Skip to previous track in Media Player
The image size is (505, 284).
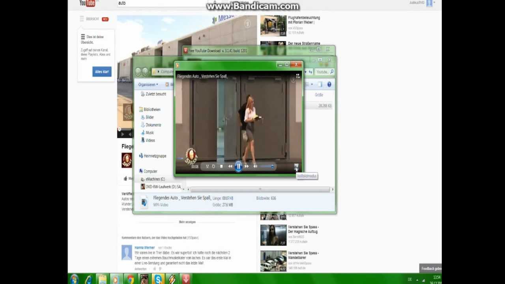click(x=230, y=166)
